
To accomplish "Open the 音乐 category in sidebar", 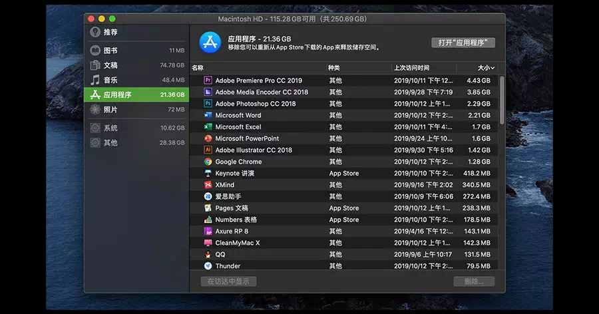I will click(136, 80).
